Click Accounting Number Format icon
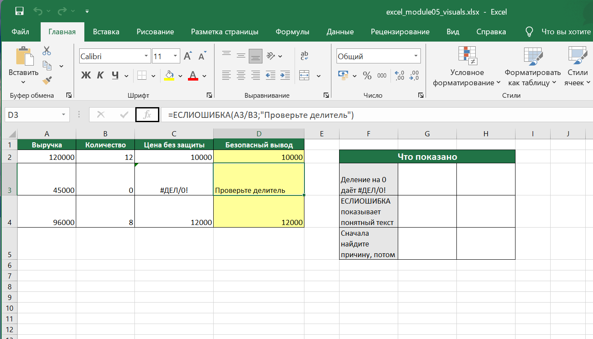This screenshot has height=339, width=593. click(x=343, y=75)
